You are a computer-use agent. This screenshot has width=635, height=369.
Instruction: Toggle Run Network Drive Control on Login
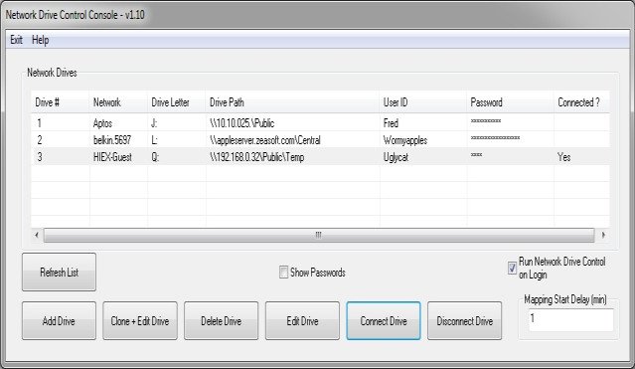(x=513, y=268)
